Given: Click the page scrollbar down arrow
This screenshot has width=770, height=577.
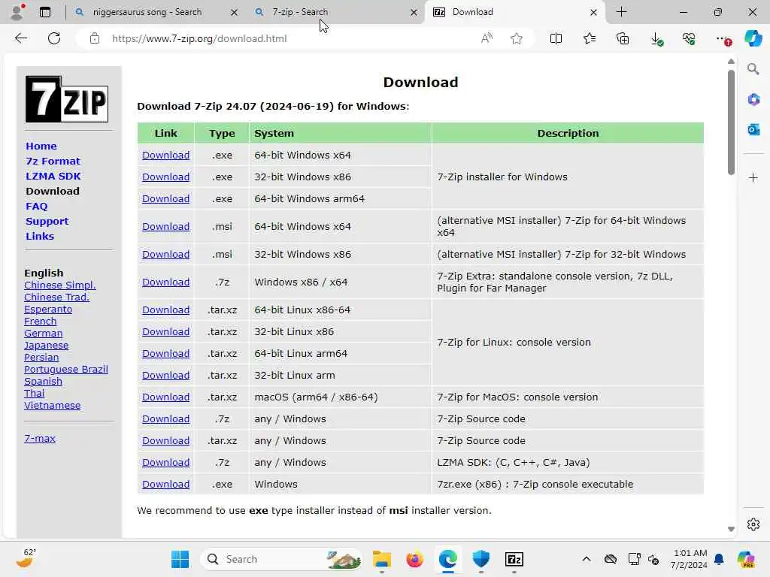Looking at the screenshot, I should click(x=731, y=529).
